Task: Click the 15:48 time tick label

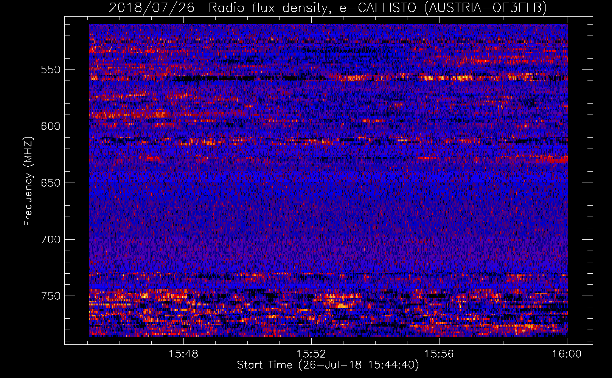Action: 183,354
